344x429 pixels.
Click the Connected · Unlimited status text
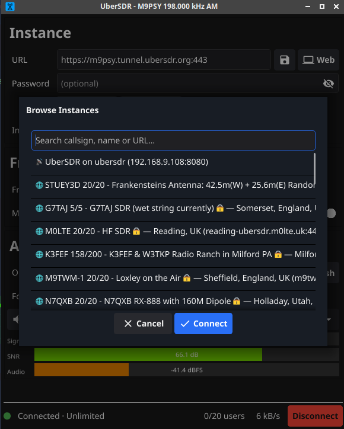point(61,416)
